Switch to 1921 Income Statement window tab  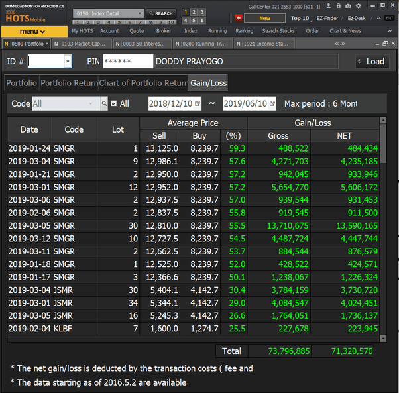[x=264, y=44]
